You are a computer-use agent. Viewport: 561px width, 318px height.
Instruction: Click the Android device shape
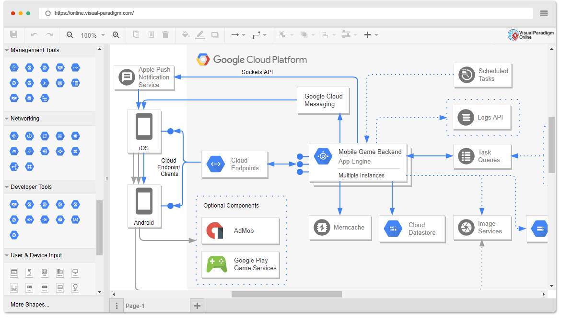(x=144, y=206)
